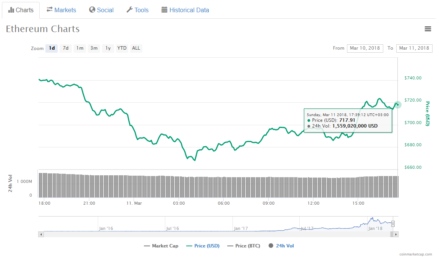Click the 15:00 time axis label

point(358,203)
